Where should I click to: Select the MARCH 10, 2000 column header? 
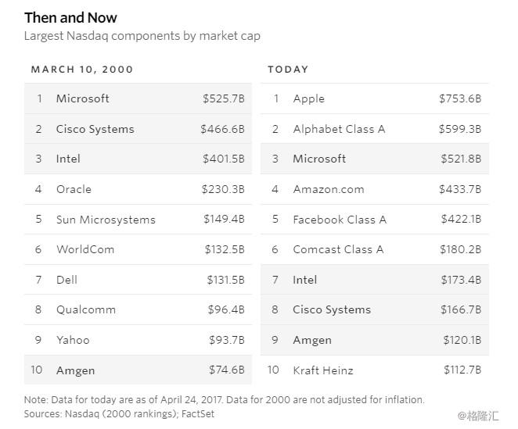tap(82, 70)
